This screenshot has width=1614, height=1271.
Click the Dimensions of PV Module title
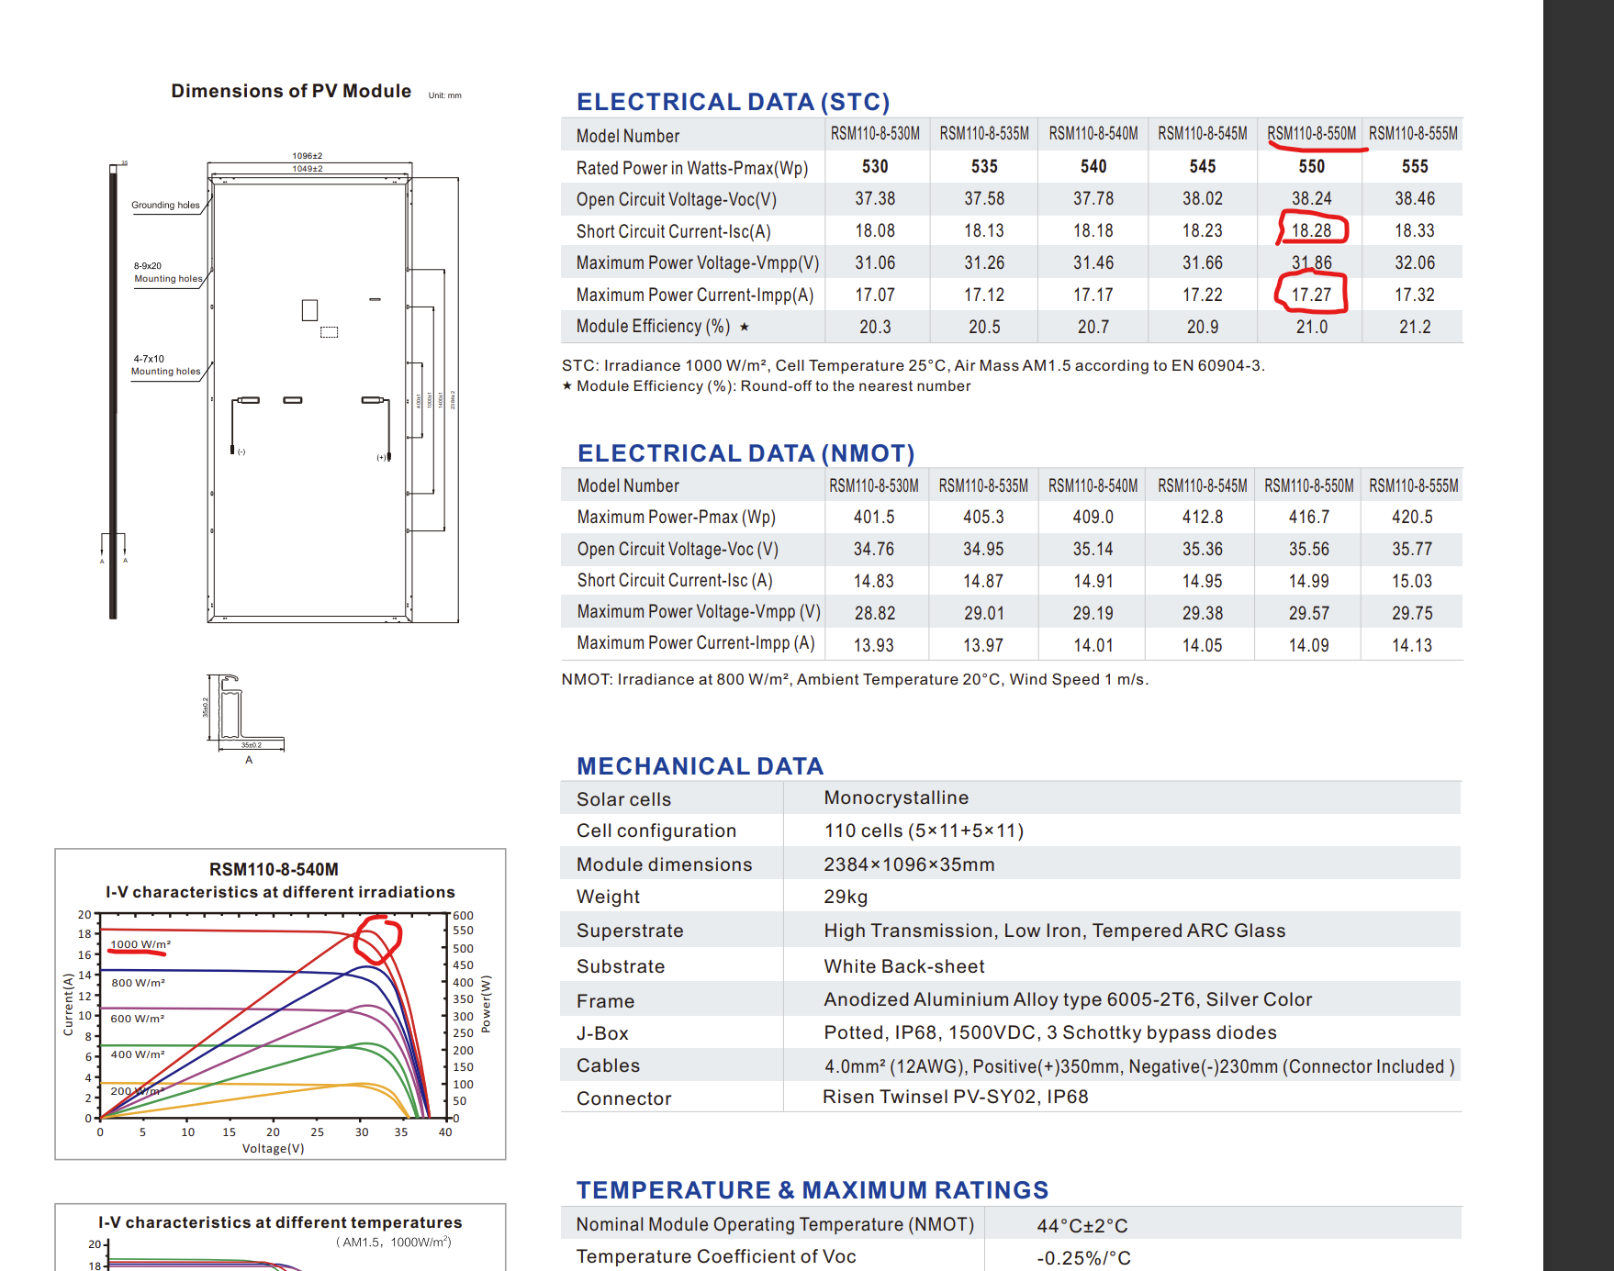291,91
